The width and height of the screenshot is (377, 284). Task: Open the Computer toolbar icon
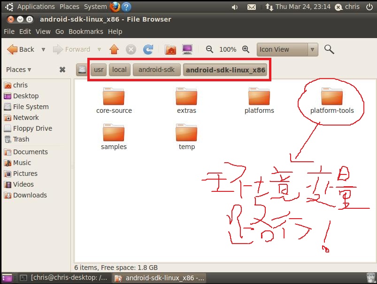187,49
